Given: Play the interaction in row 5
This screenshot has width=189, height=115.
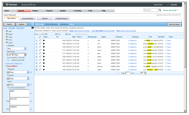Looking at the screenshot, I should [x=44, y=53].
